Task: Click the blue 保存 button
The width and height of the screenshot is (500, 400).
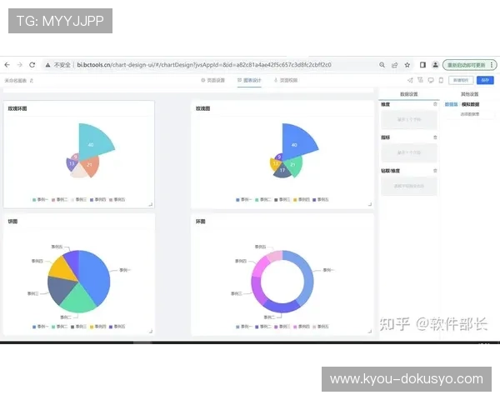Action: coord(485,80)
